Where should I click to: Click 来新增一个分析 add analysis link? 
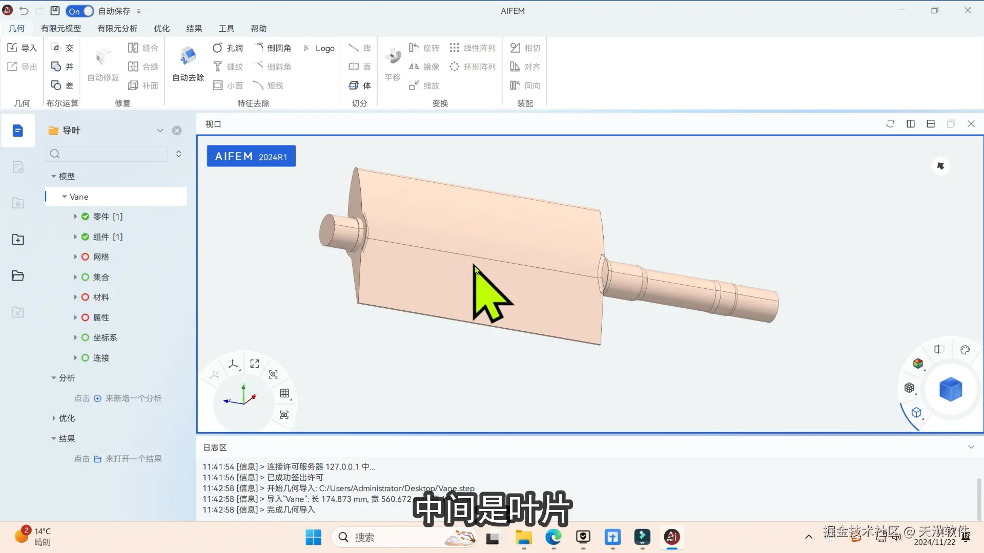pyautogui.click(x=133, y=398)
